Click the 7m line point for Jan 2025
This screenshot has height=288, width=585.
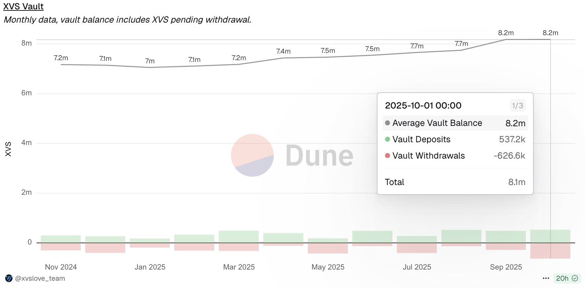point(150,67)
